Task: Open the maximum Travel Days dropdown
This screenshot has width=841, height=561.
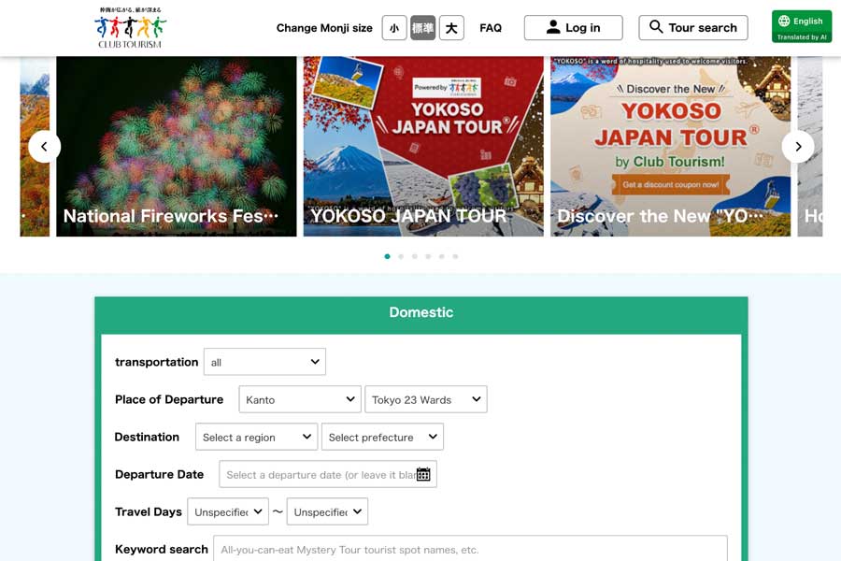Action: point(327,511)
